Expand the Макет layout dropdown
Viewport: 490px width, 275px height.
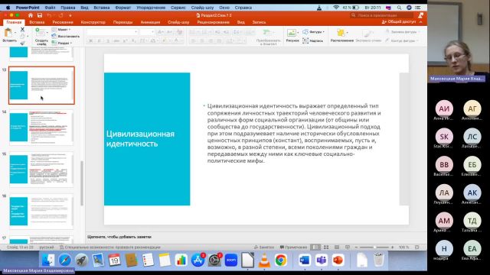(61, 29)
